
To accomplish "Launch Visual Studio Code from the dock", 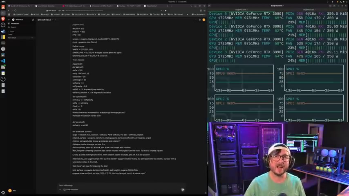I will [x=3, y=61].
